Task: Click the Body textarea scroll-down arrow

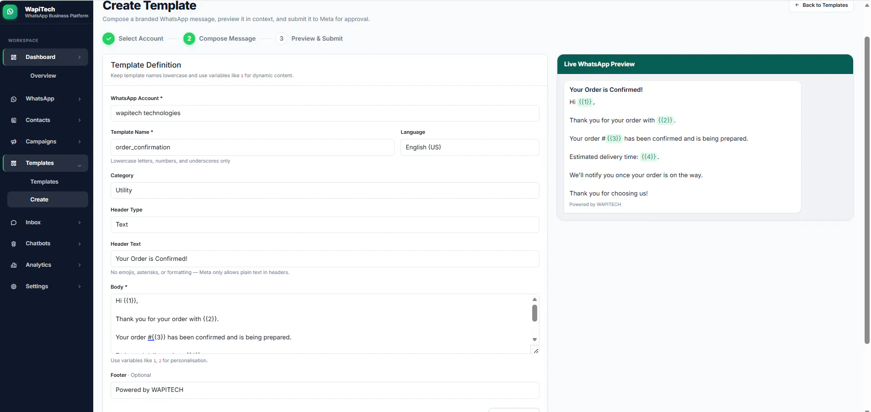Action: pyautogui.click(x=534, y=340)
